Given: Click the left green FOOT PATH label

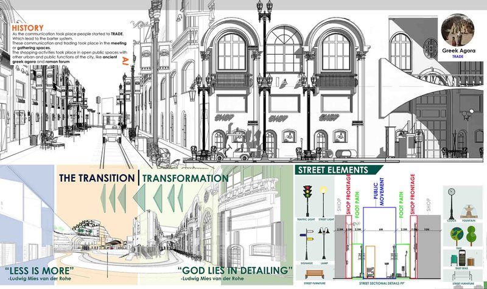Looking at the screenshot, I should [x=357, y=204].
